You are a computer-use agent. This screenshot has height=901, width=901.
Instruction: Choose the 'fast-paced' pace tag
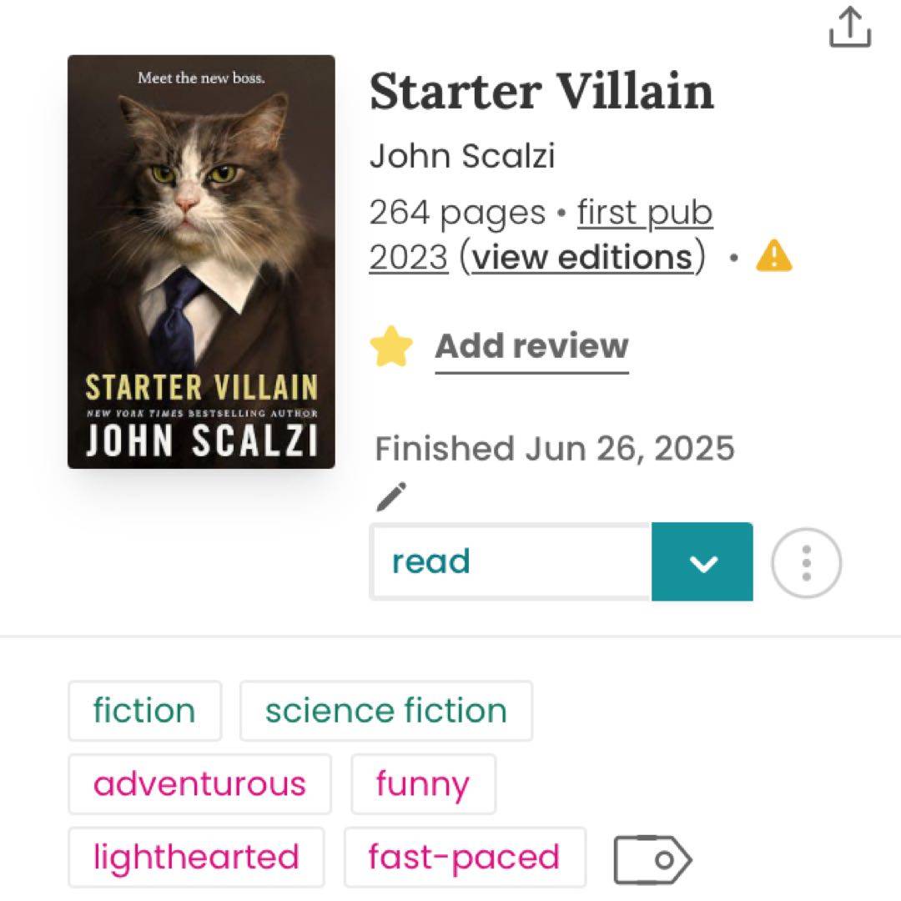point(464,858)
